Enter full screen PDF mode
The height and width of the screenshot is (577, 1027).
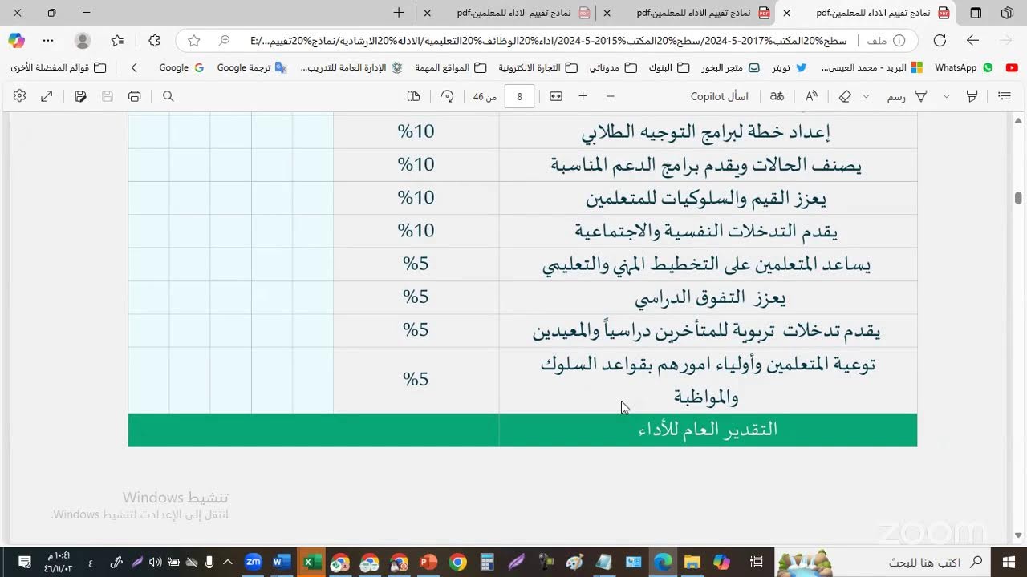coord(47,96)
